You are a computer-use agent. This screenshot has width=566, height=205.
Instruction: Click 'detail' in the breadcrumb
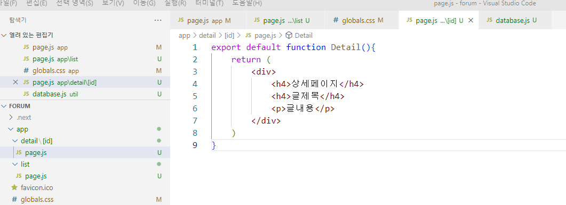(x=207, y=35)
